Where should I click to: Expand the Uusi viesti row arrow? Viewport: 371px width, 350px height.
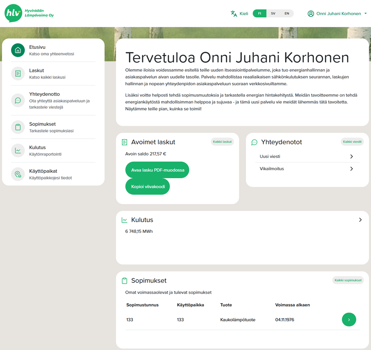coord(351,157)
